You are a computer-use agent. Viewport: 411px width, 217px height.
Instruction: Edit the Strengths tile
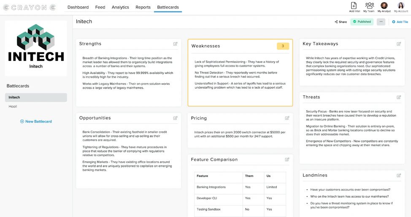click(176, 44)
